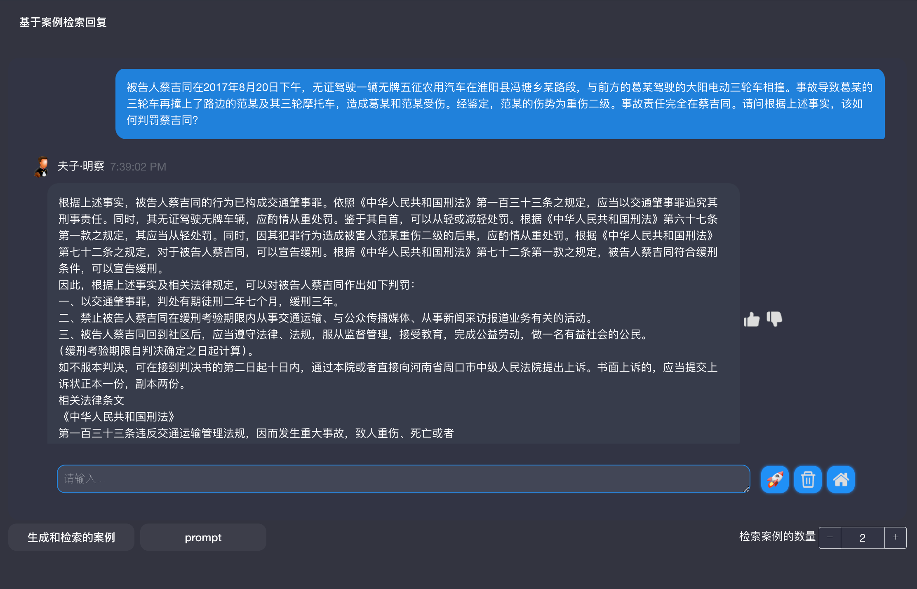Screen dimensions: 917x589
Task: Click the 检索案例的数量 label
Action: coord(777,537)
